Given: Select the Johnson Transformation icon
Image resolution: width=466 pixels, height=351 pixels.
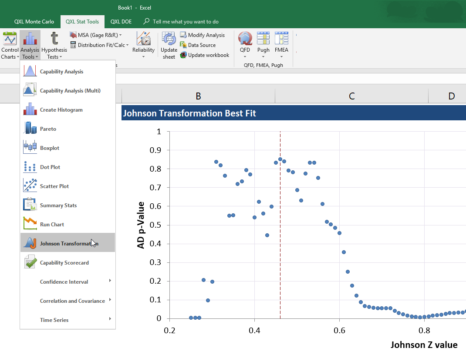Looking at the screenshot, I should (30, 243).
